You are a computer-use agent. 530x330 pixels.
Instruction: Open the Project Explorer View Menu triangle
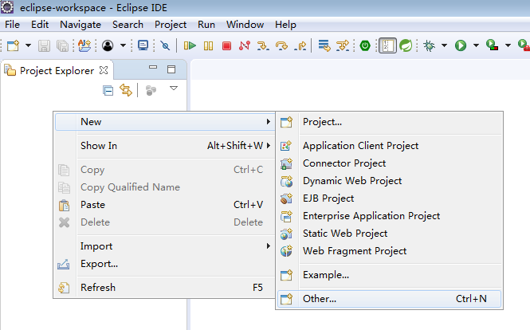(174, 88)
